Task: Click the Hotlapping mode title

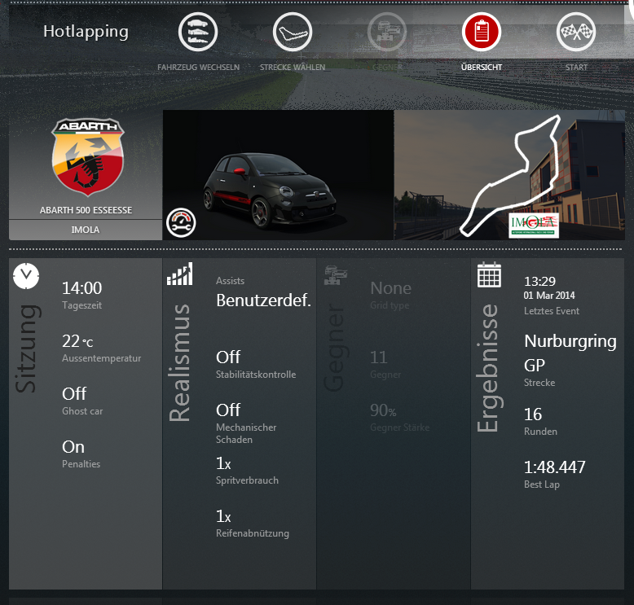Action: (86, 32)
